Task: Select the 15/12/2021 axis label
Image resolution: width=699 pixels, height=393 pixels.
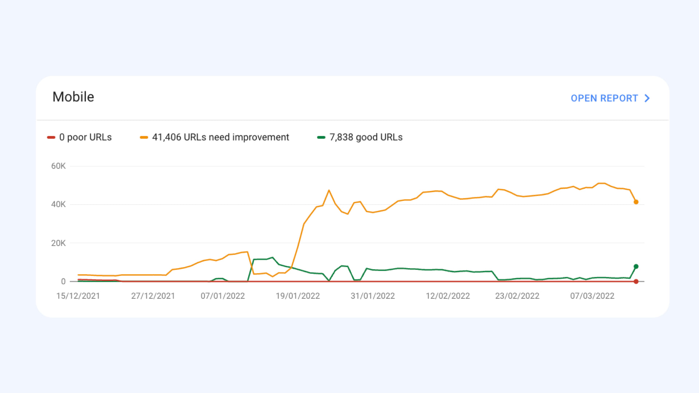Action: pyautogui.click(x=78, y=296)
